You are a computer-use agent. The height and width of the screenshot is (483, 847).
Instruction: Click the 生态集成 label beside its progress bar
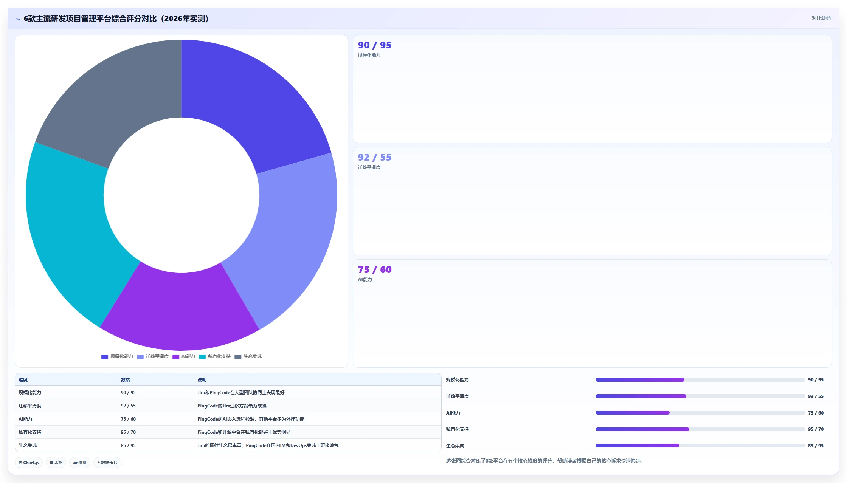point(455,446)
